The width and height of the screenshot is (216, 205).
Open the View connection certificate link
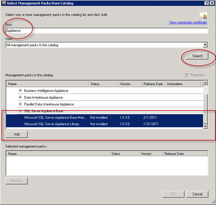188,22
